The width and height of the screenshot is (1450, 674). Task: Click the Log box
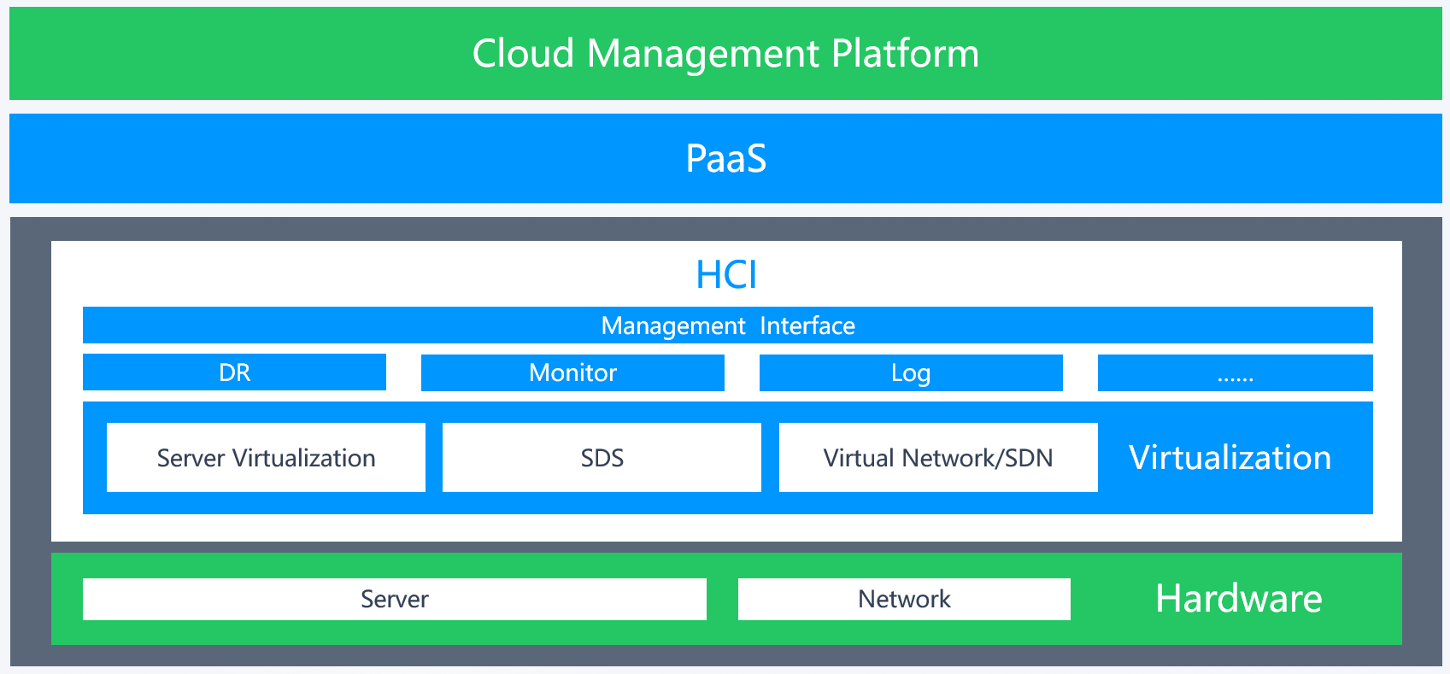(x=911, y=372)
